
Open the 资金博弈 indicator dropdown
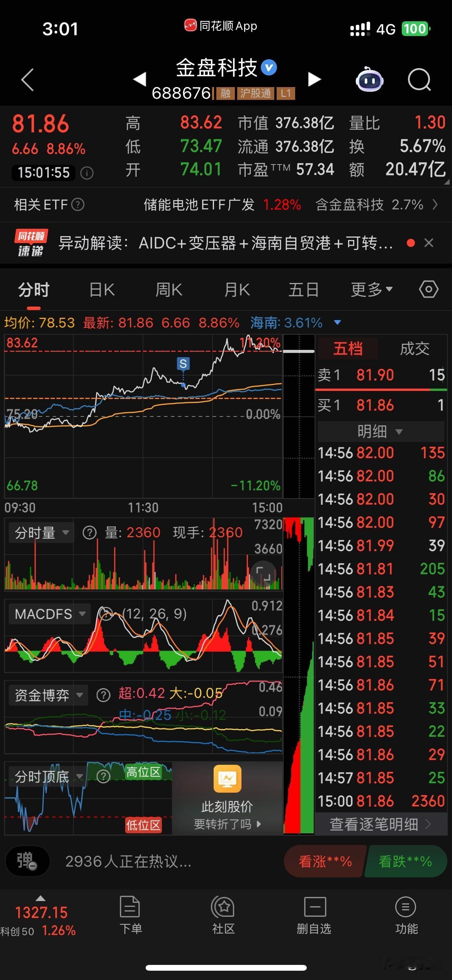49,695
